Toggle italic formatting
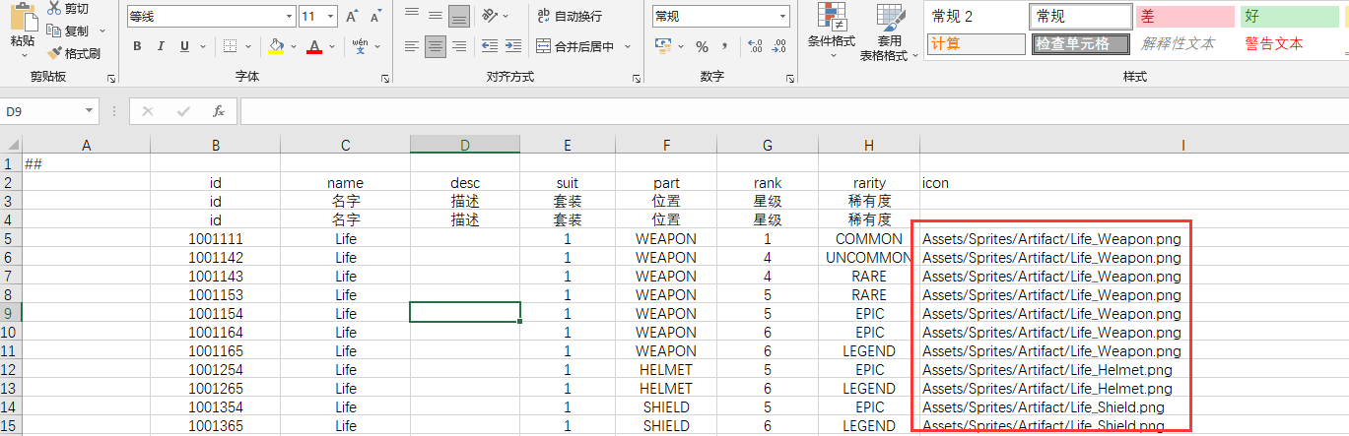1349x436 pixels. coord(162,46)
